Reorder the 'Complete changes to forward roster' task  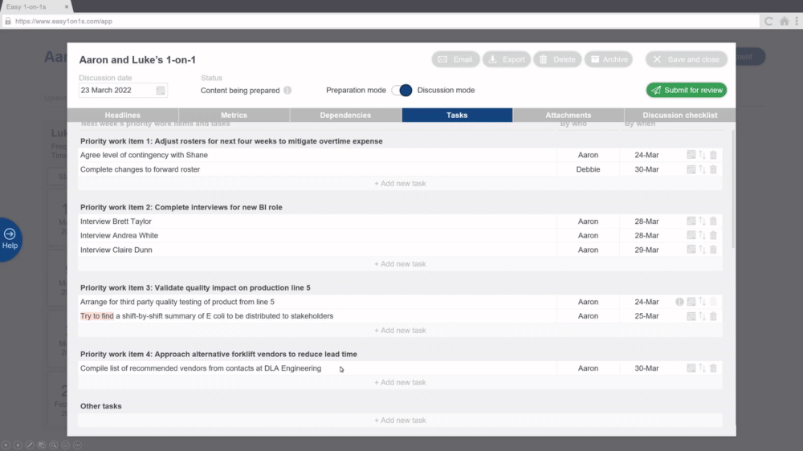pos(702,169)
